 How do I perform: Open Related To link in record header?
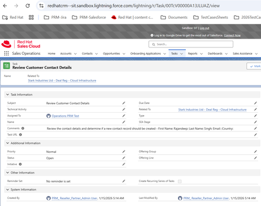pyautogui.click(x=62, y=80)
